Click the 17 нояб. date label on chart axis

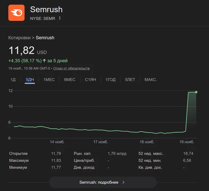pos(101,142)
